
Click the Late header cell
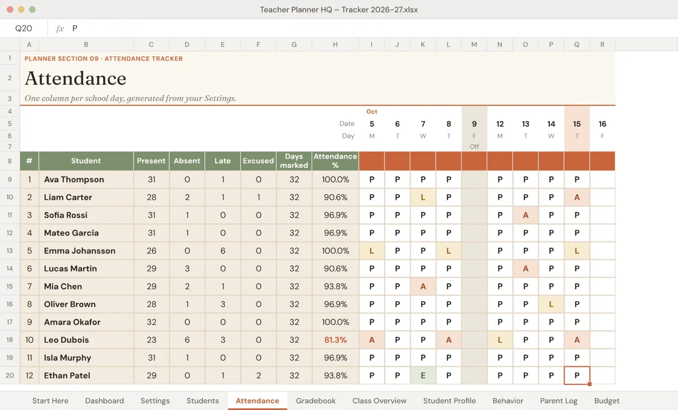coord(223,161)
